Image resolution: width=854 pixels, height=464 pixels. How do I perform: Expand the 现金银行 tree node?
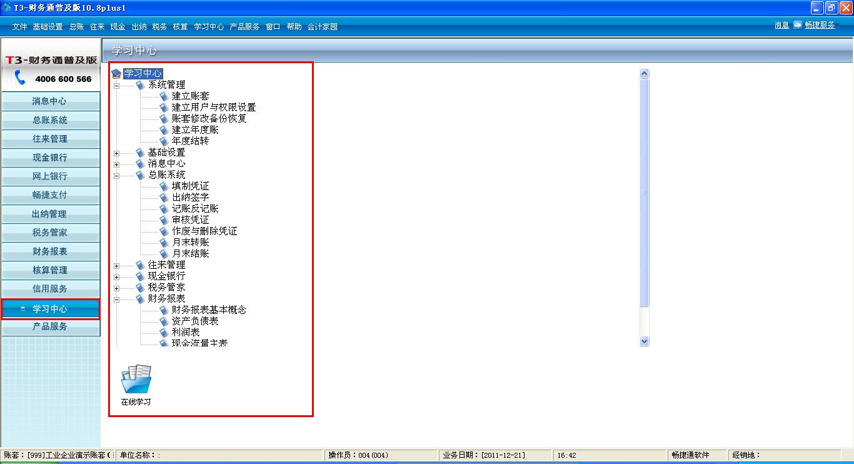[x=116, y=277]
